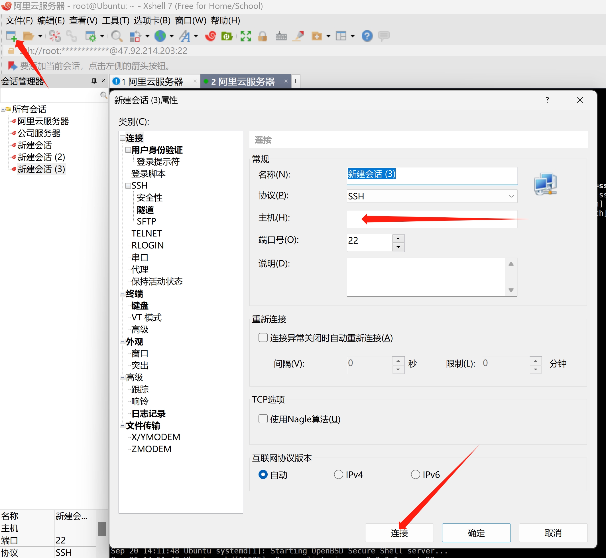606x558 pixels.
Task: Click the 连接 button at dialog bottom
Action: pos(399,533)
